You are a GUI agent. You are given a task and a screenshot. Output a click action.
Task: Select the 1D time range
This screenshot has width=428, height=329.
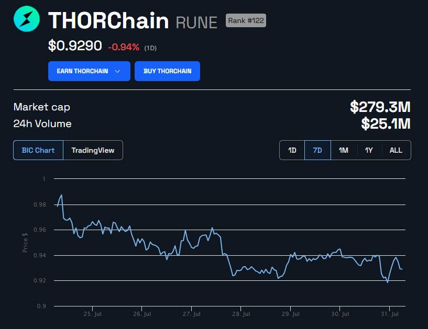[292, 150]
